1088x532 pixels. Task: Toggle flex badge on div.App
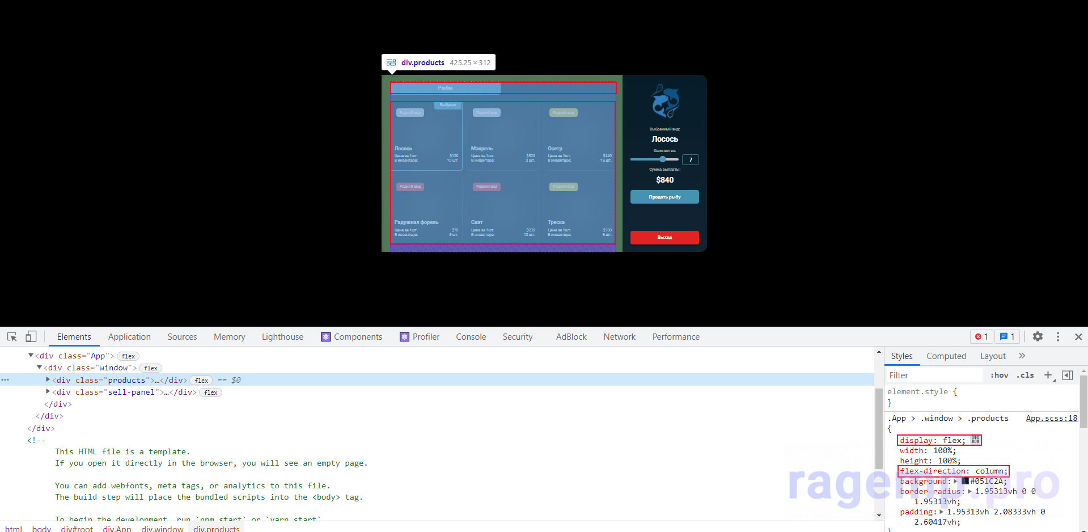click(128, 356)
